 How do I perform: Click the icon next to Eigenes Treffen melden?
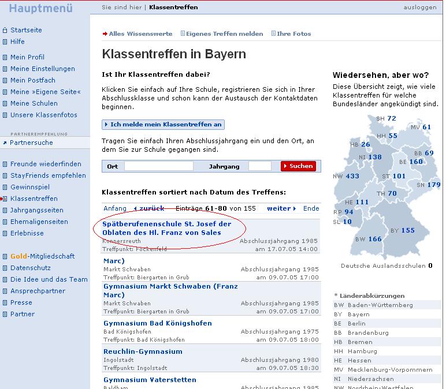coord(183,34)
